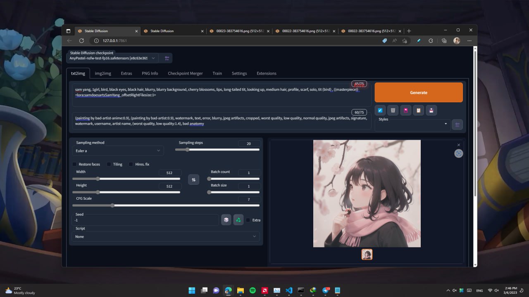Select the generated image thumbnail below the preview

[367, 255]
